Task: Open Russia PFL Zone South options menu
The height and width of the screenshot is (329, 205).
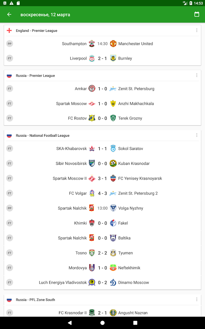Action: point(197,299)
